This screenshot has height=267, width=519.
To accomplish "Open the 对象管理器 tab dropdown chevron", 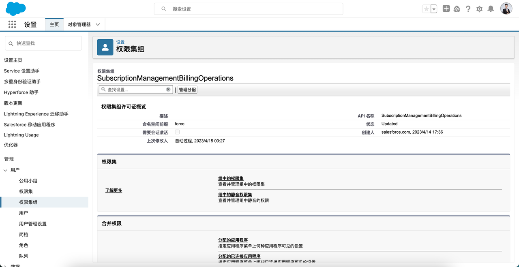I will pyautogui.click(x=98, y=24).
